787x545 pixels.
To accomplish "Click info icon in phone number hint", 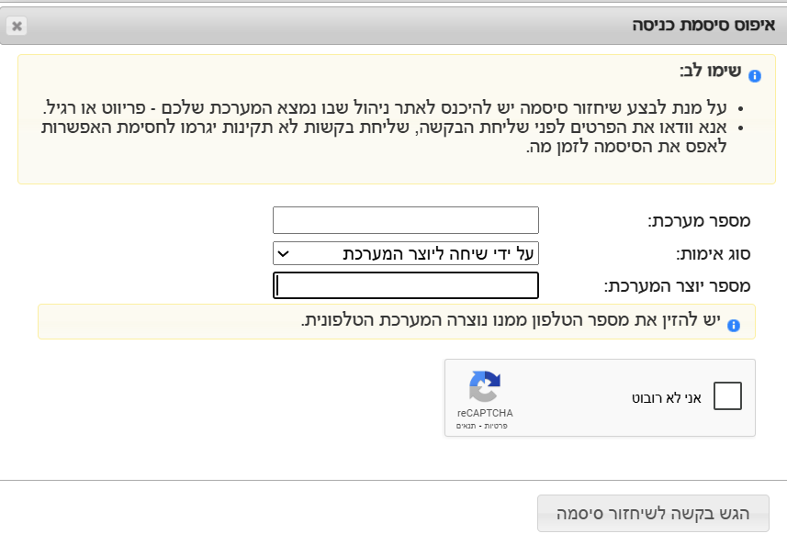I will tap(734, 324).
